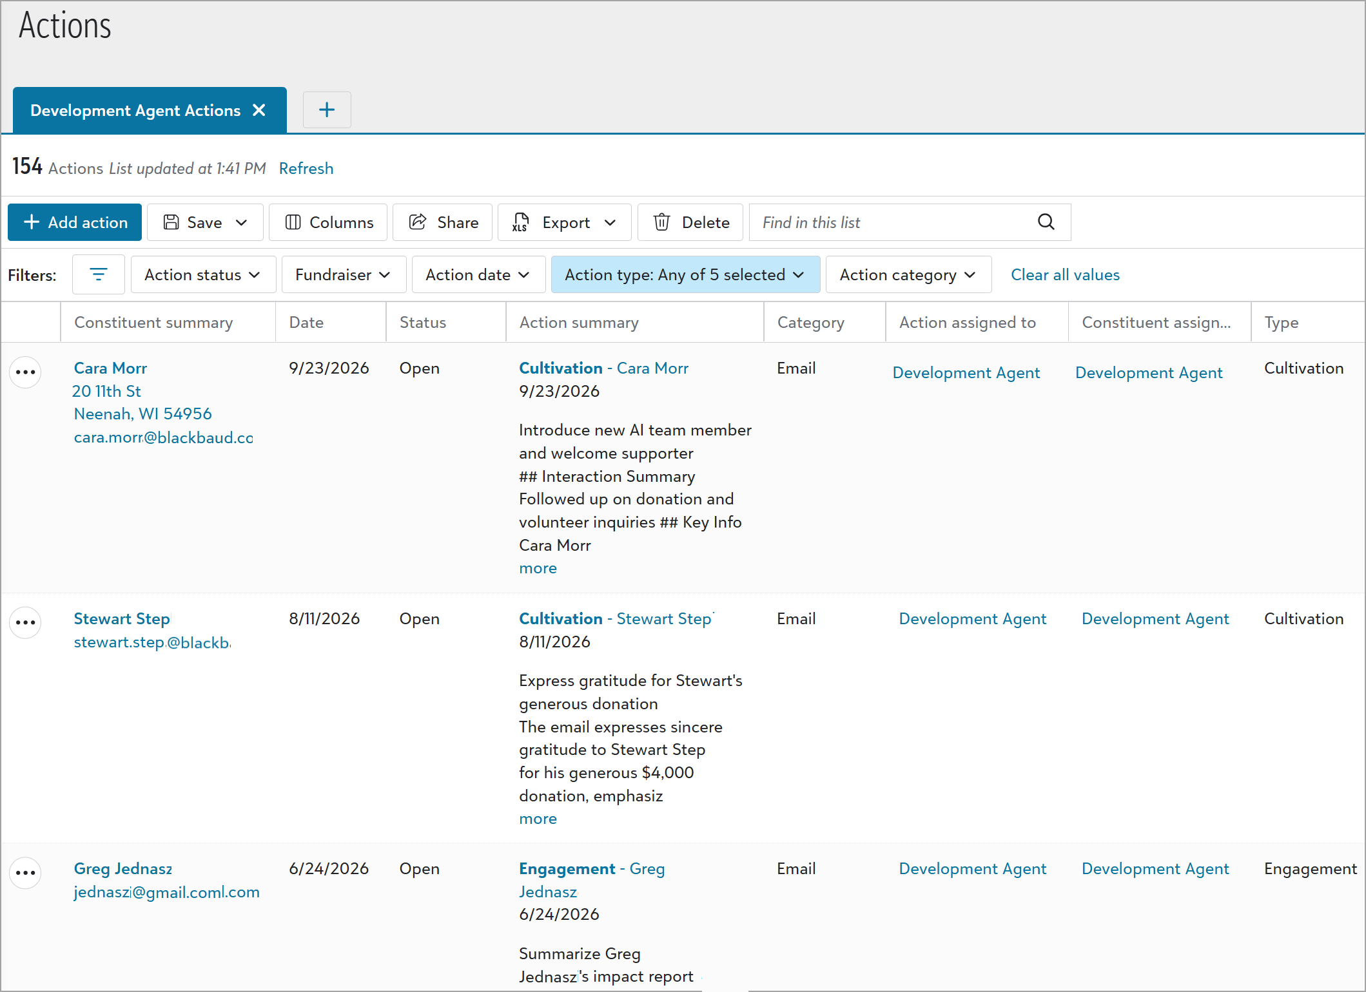
Task: Click Cara Morr's address link
Action: 142,403
